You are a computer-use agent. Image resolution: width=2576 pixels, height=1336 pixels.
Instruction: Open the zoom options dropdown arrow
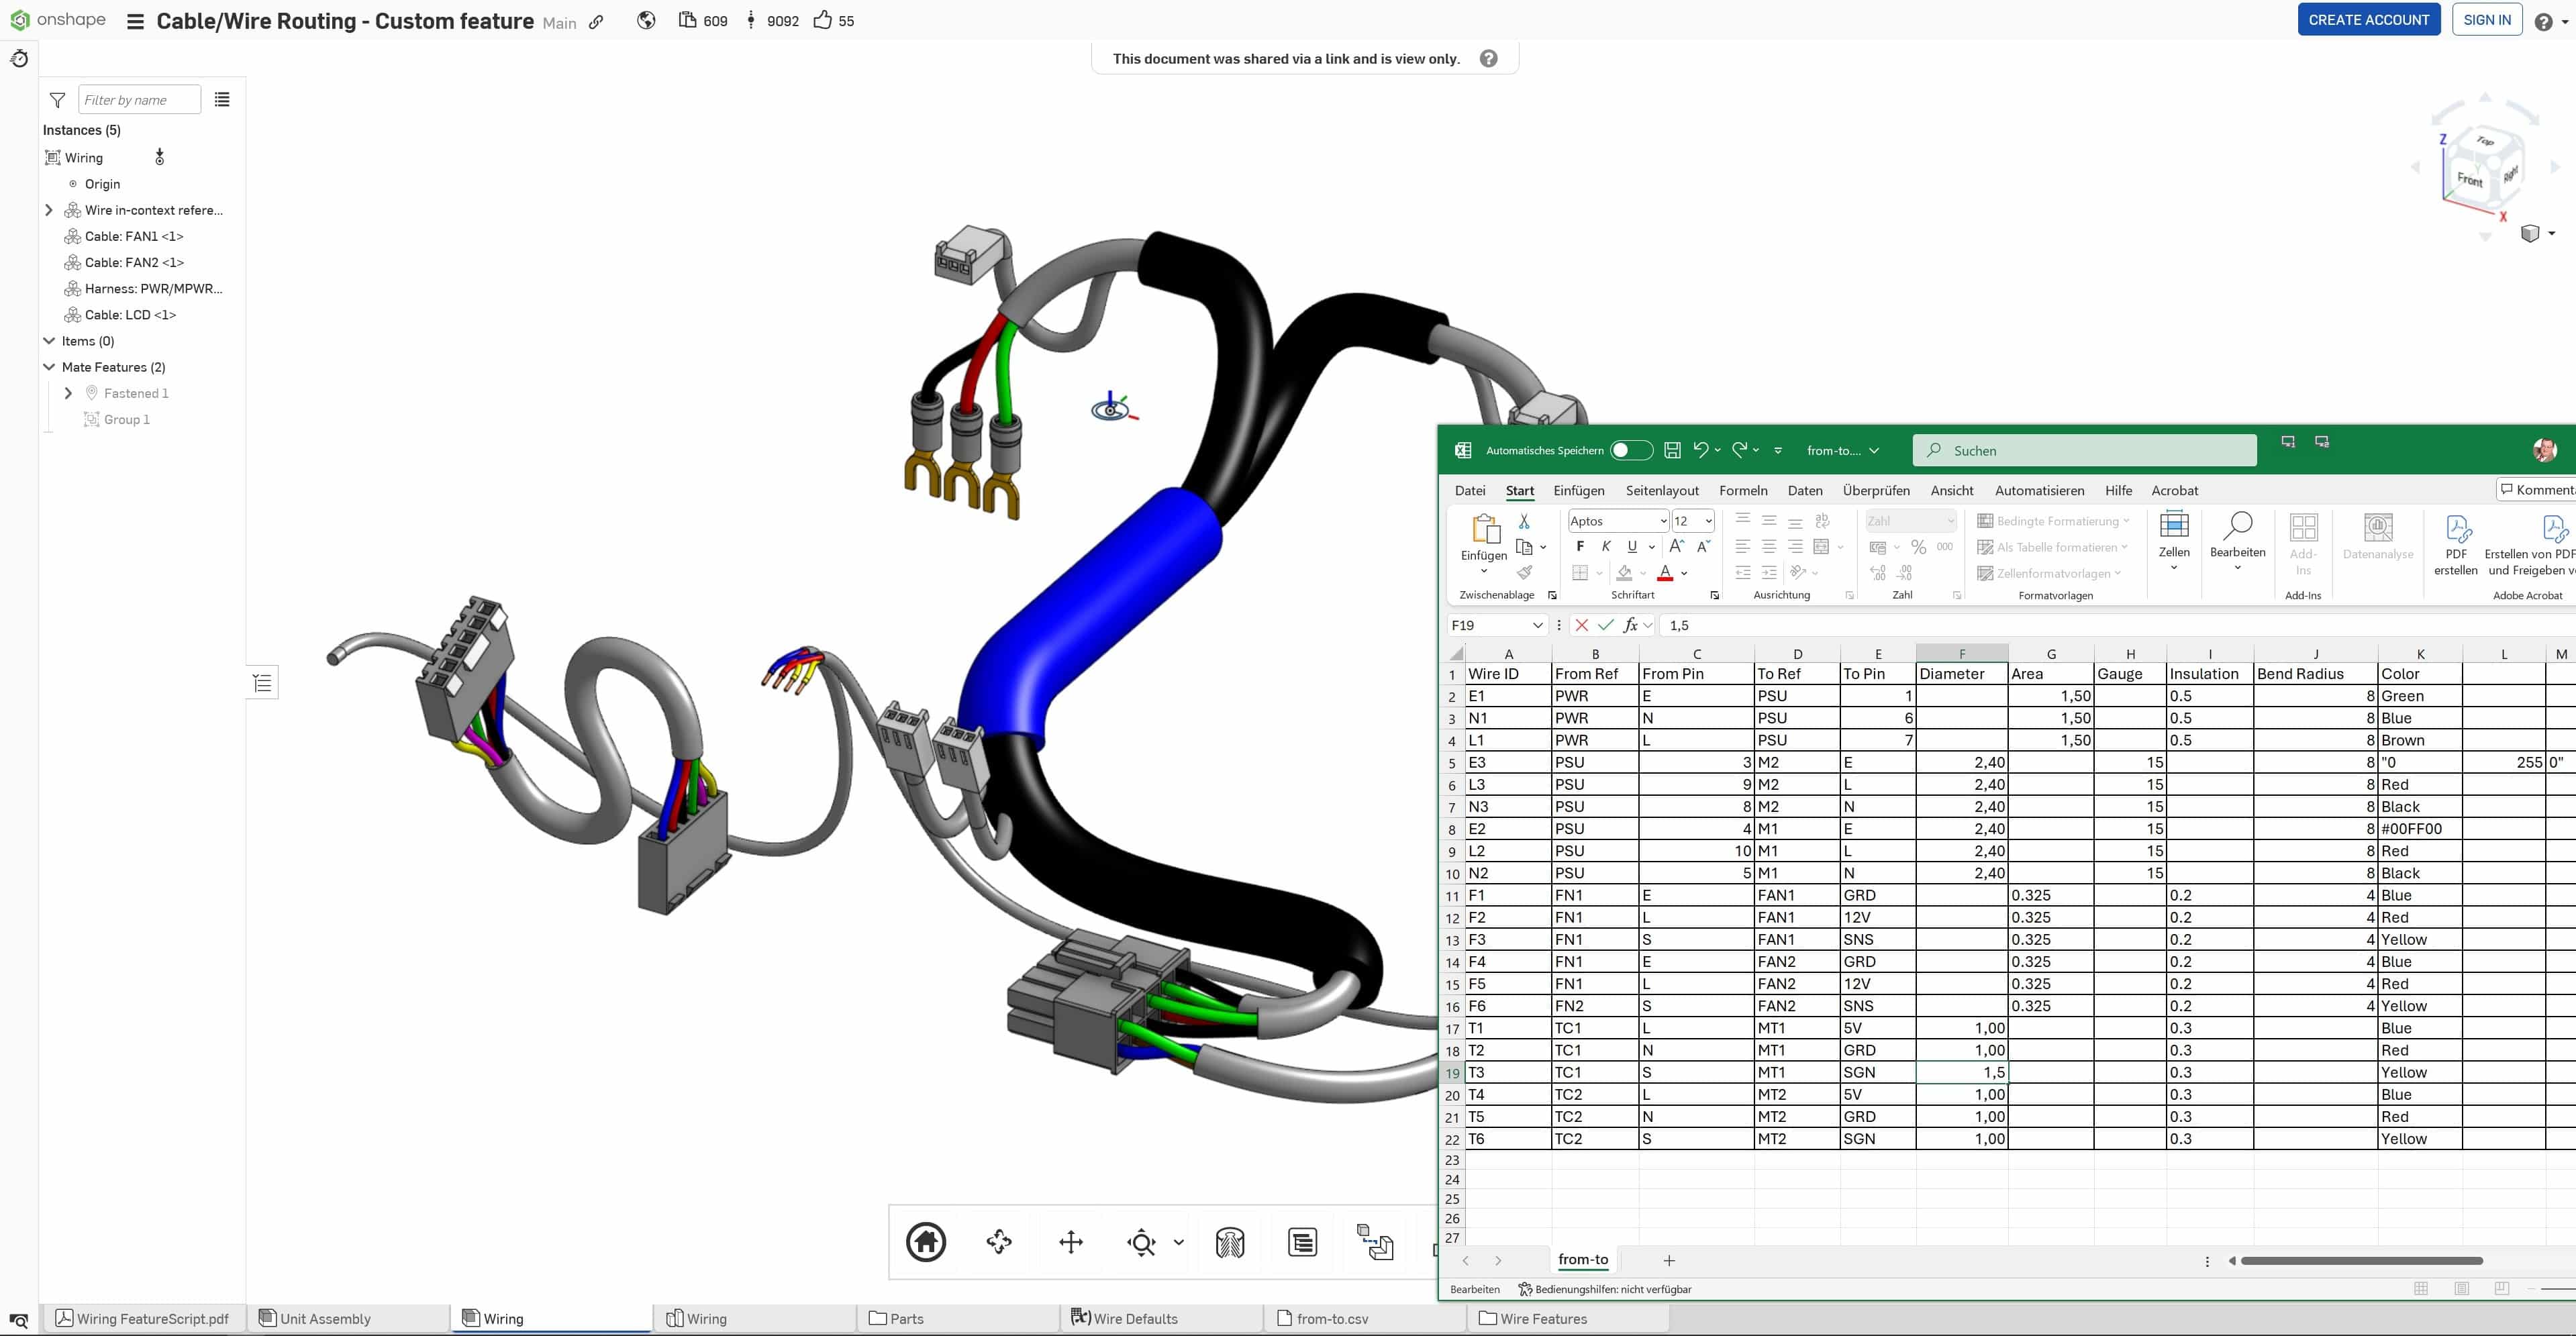1178,1243
